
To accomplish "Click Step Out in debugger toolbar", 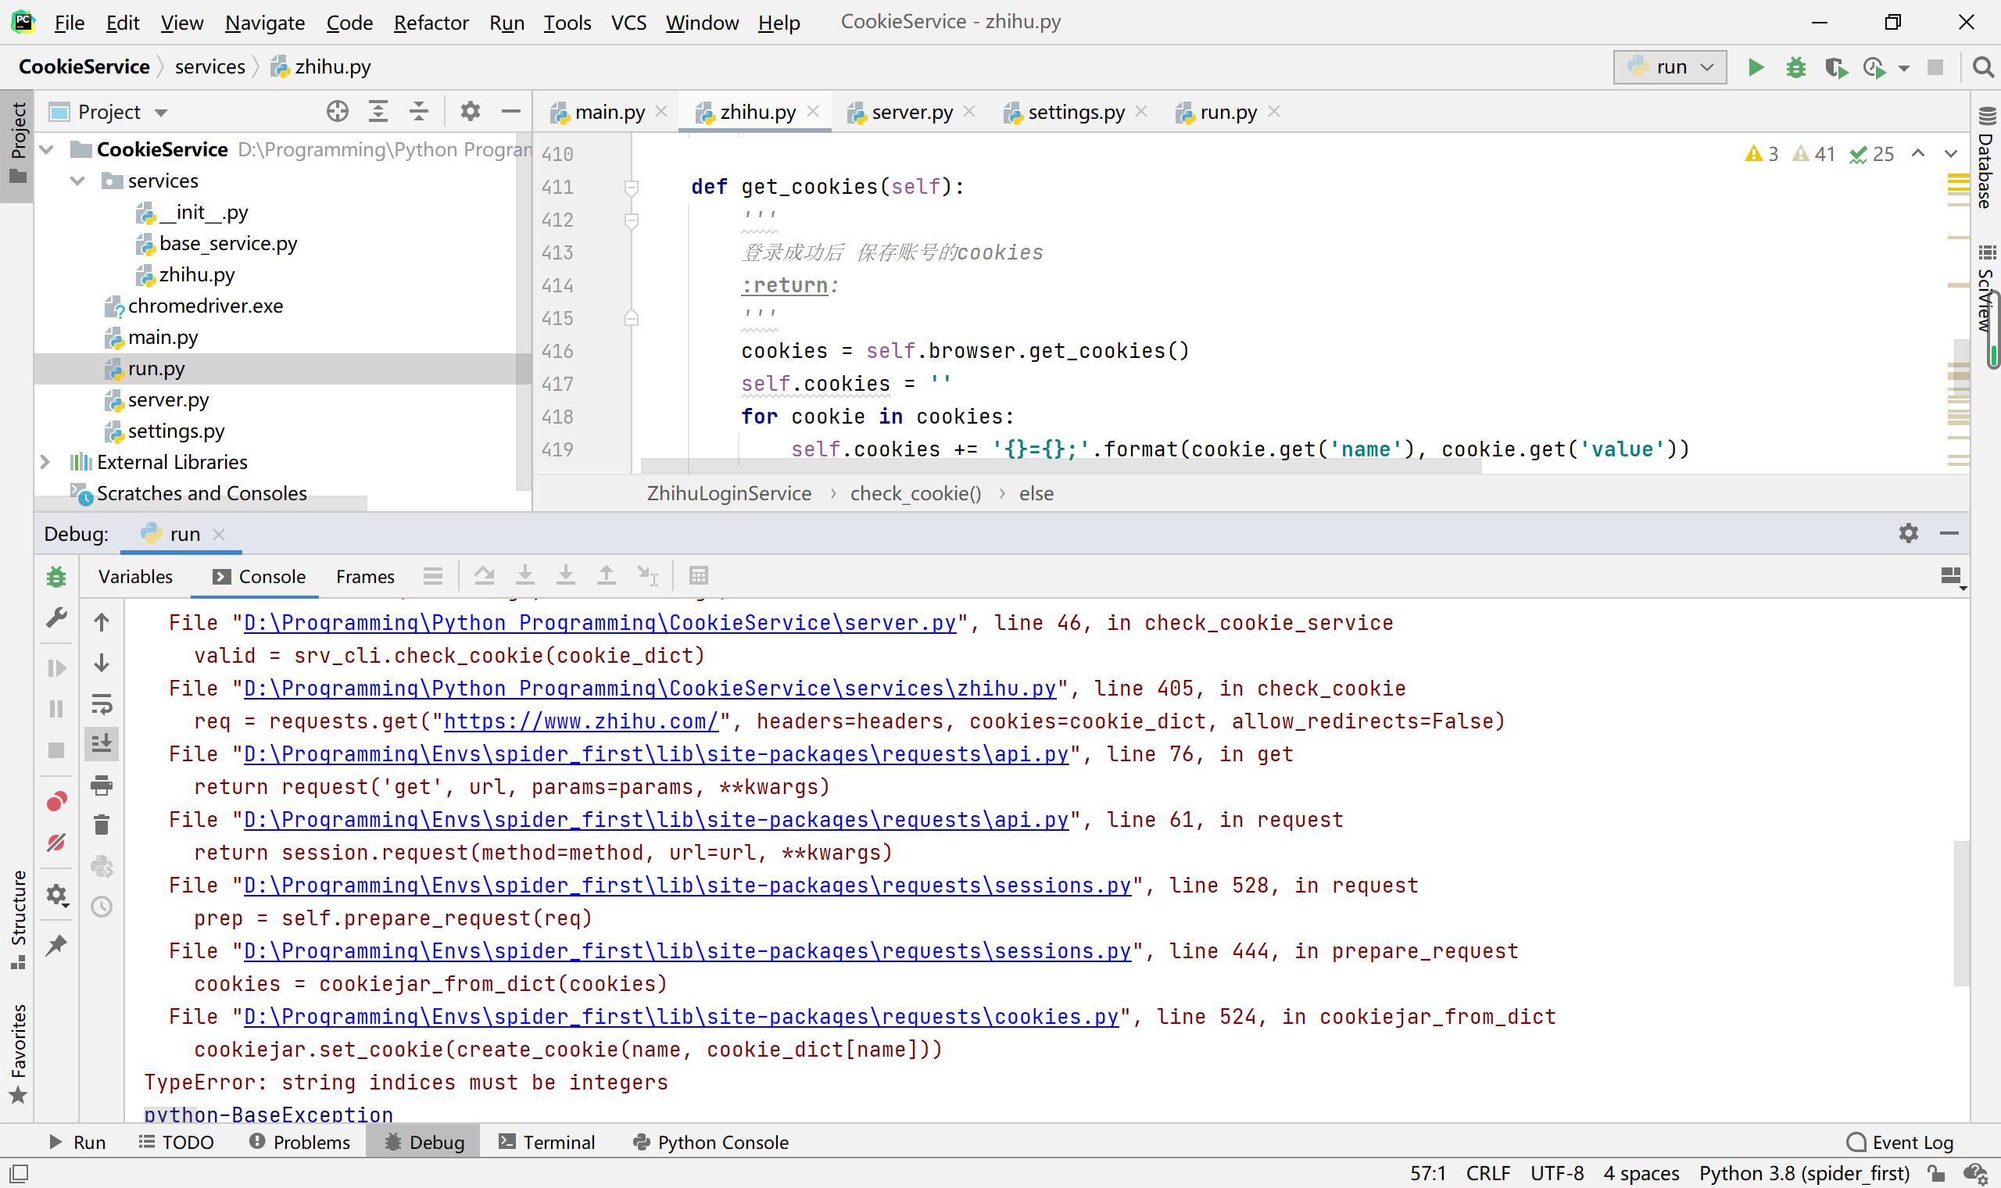I will pos(607,575).
